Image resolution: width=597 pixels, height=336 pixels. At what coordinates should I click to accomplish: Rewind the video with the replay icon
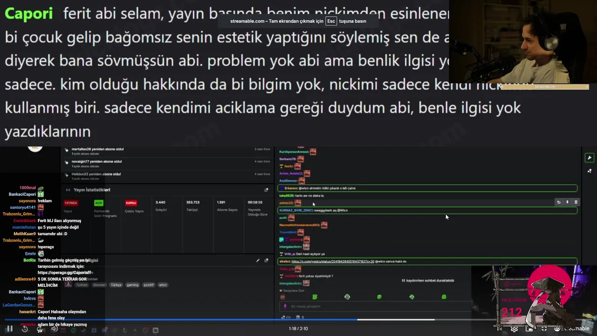coord(25,329)
